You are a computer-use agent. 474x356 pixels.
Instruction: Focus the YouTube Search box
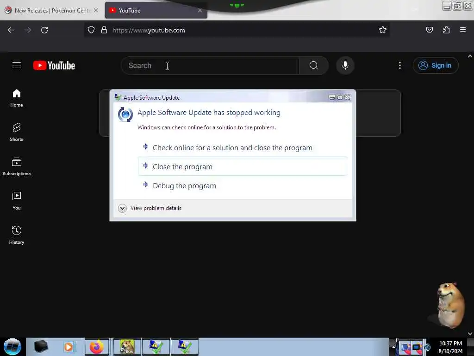[210, 65]
